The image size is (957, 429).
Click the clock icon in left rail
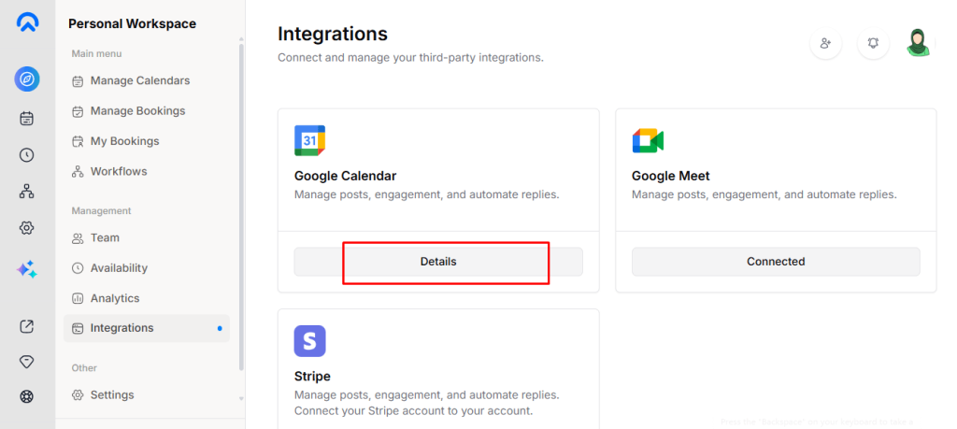27,155
